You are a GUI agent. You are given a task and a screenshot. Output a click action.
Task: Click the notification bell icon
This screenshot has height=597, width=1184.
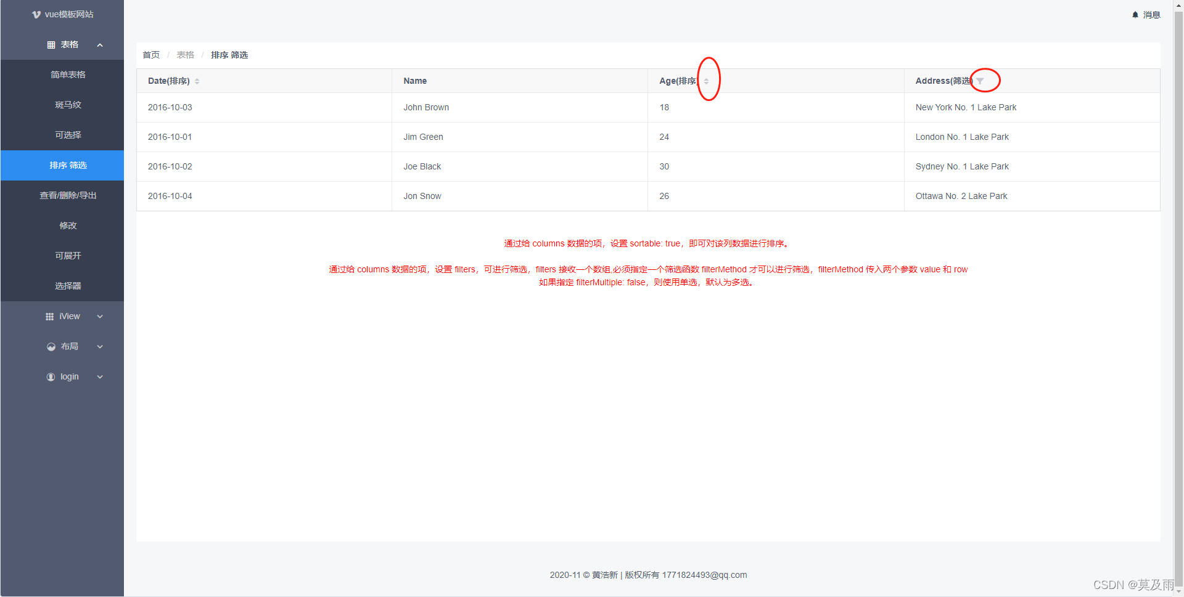click(1135, 15)
